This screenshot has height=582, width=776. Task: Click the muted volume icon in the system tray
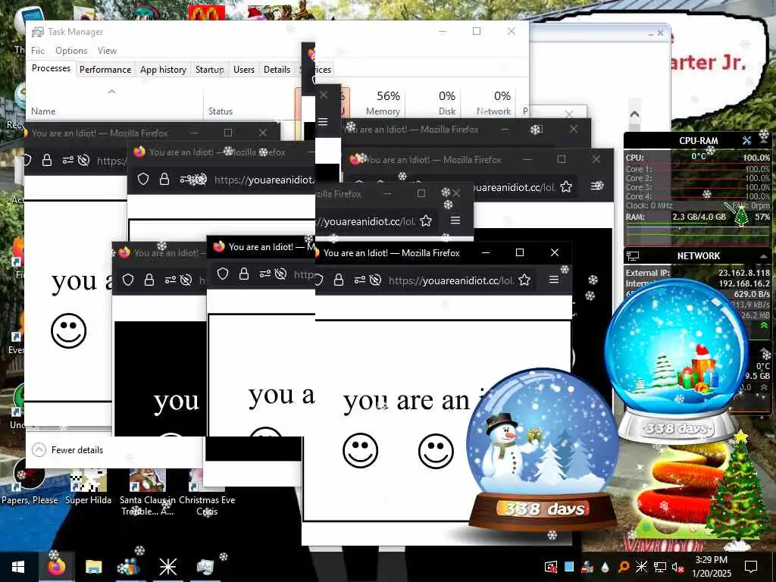677,567
